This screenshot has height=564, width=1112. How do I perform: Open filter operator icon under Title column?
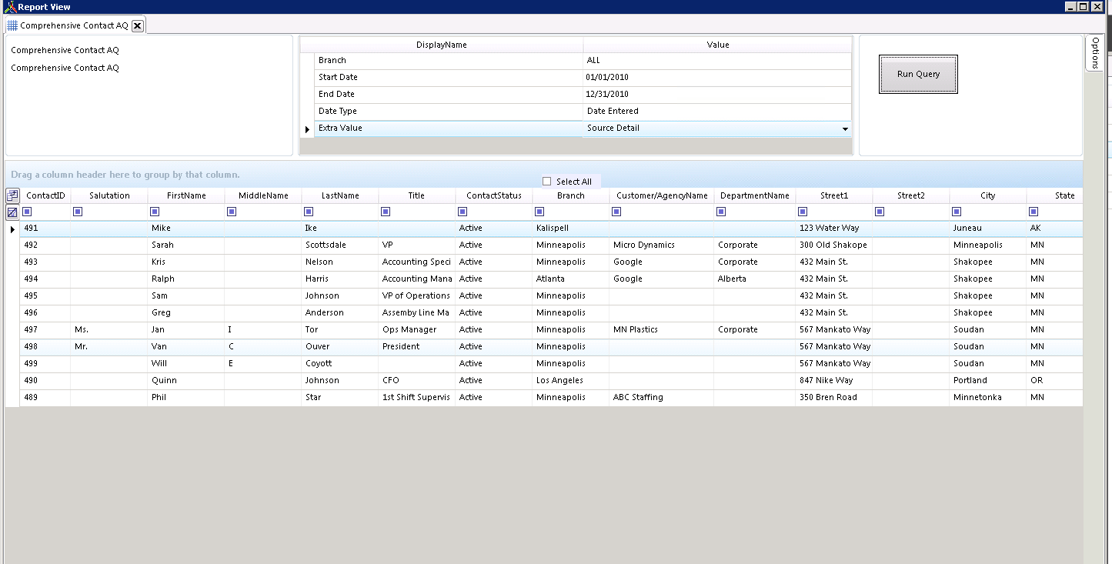click(x=386, y=212)
